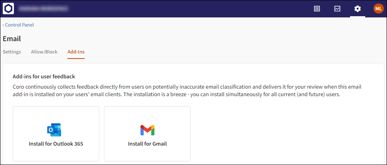Select the Add-Ins tab
The image size is (387, 165).
(76, 52)
